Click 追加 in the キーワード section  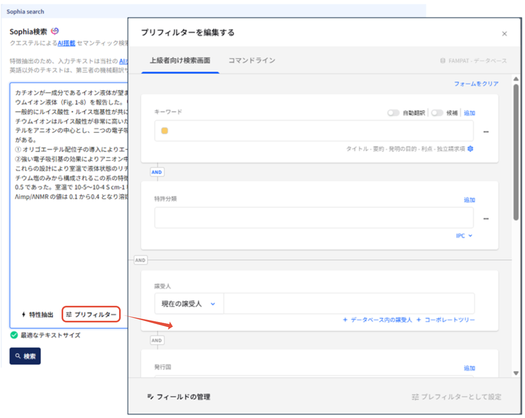(x=470, y=113)
